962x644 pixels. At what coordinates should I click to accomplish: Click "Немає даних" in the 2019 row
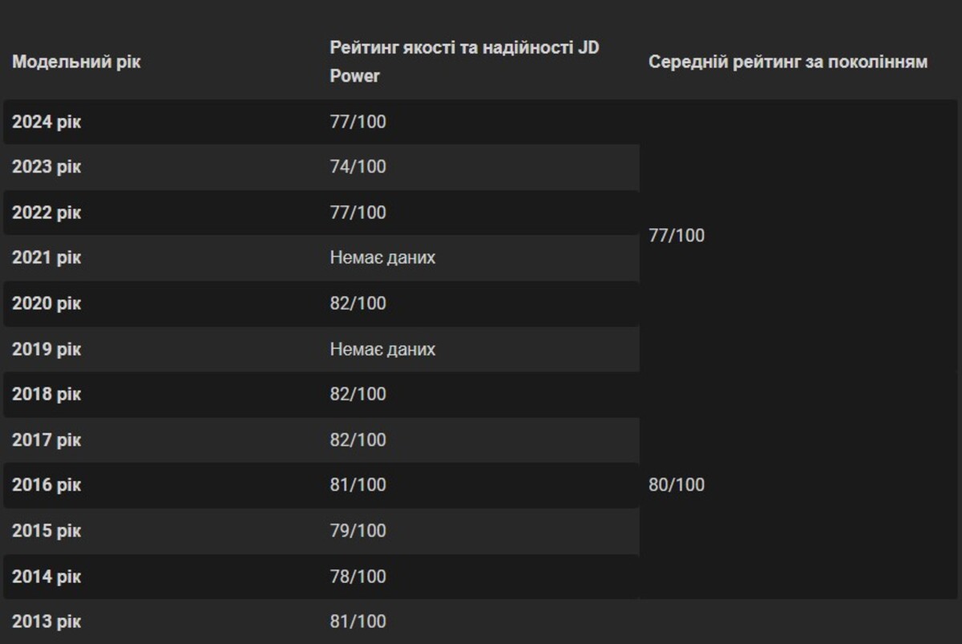point(382,349)
